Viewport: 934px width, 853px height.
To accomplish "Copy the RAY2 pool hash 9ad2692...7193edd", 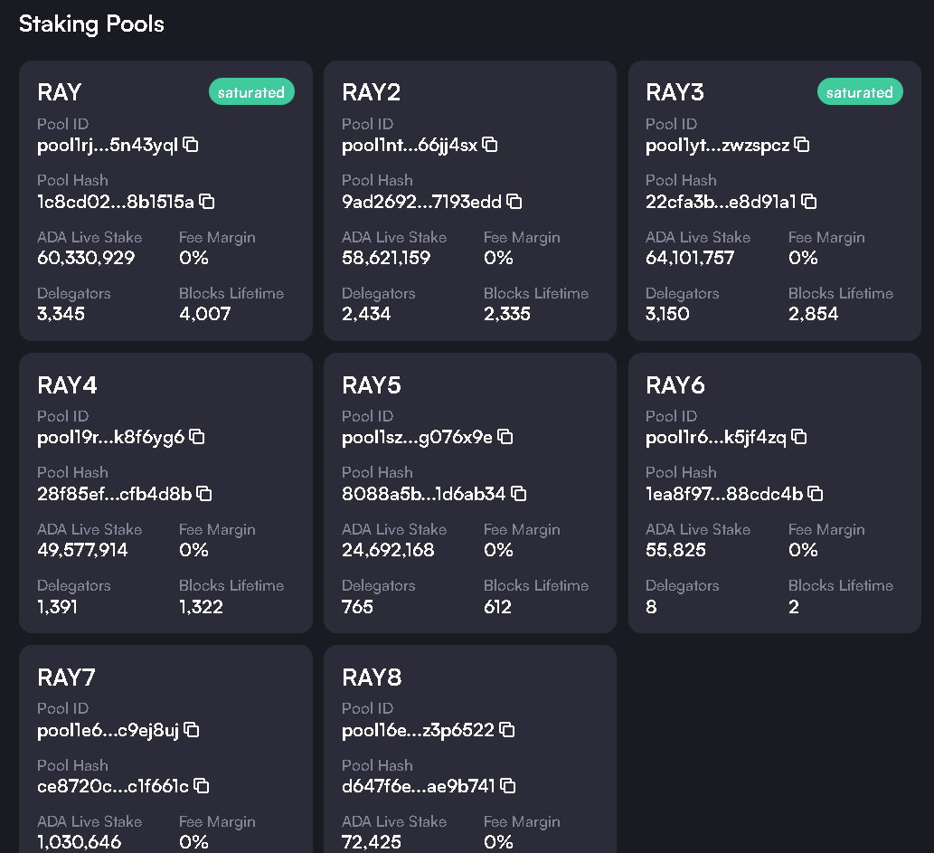I will (x=514, y=202).
